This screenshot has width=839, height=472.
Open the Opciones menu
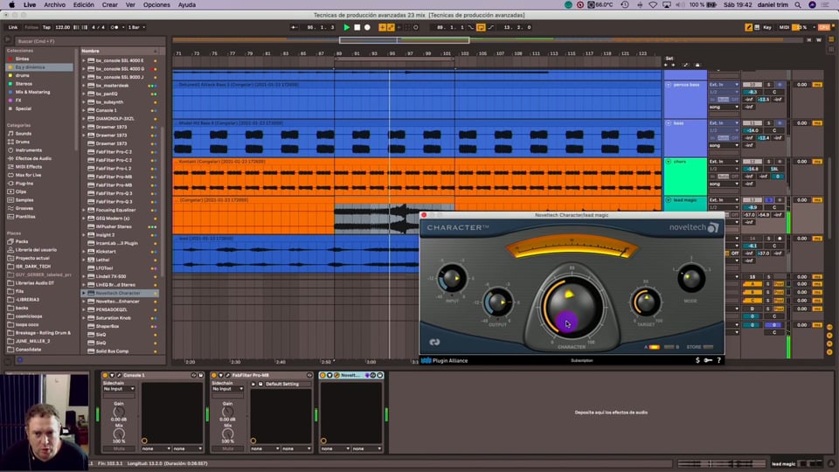click(x=156, y=5)
